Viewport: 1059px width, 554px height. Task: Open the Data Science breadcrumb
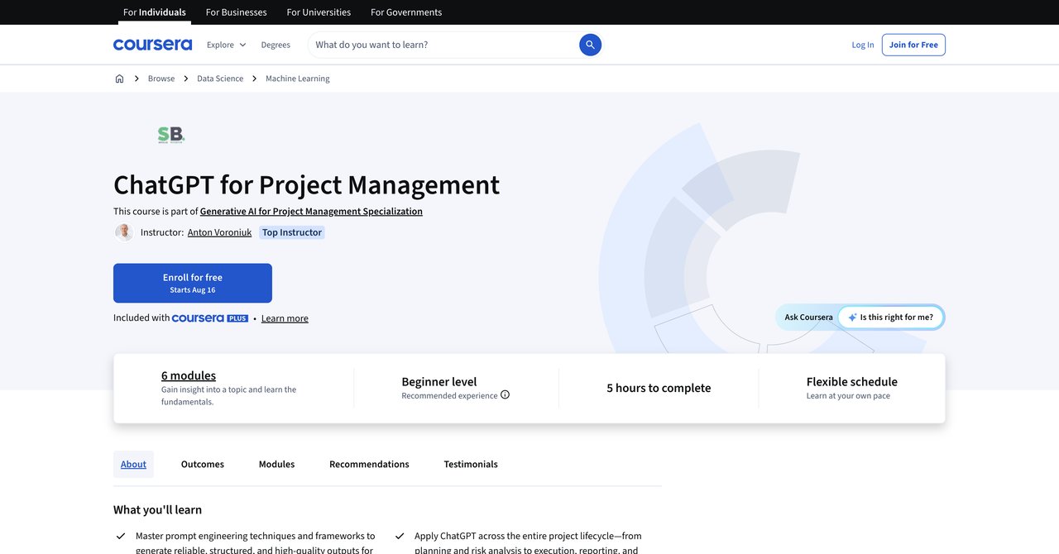click(x=220, y=79)
